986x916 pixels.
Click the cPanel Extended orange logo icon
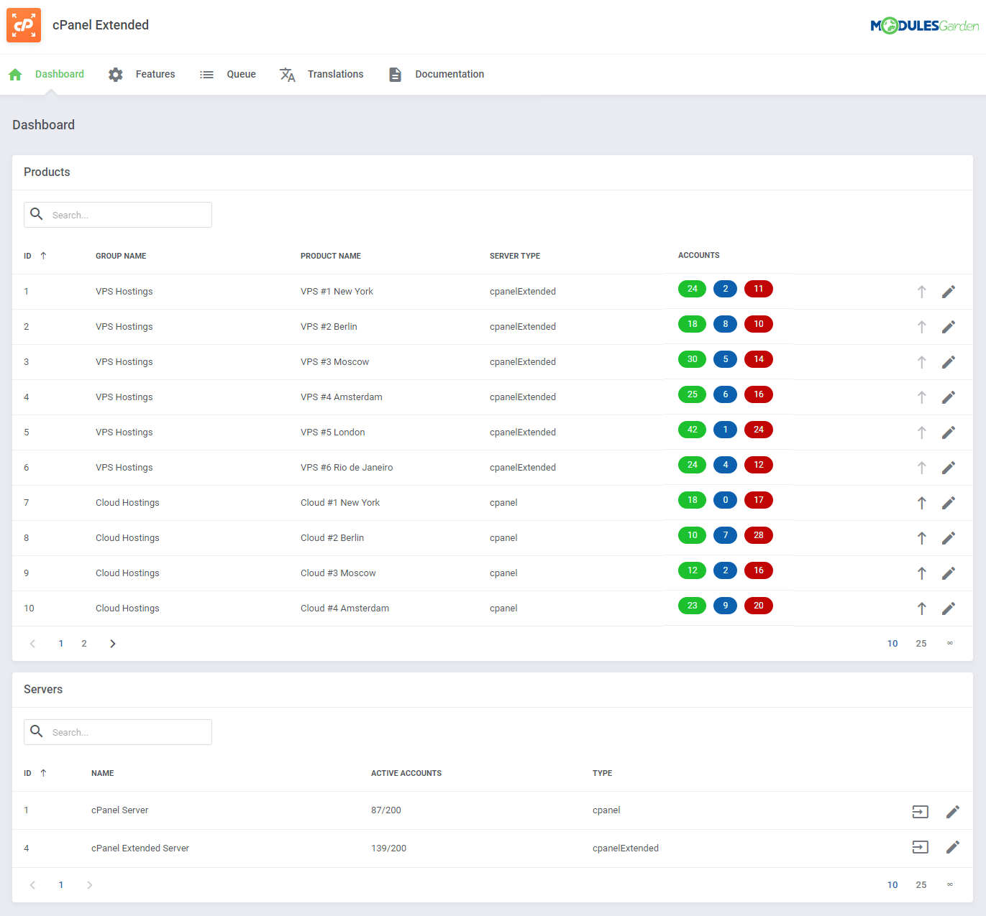24,25
